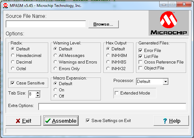Enable Extended Mode checkbox
This screenshot has height=138, width=194.
coord(117,93)
